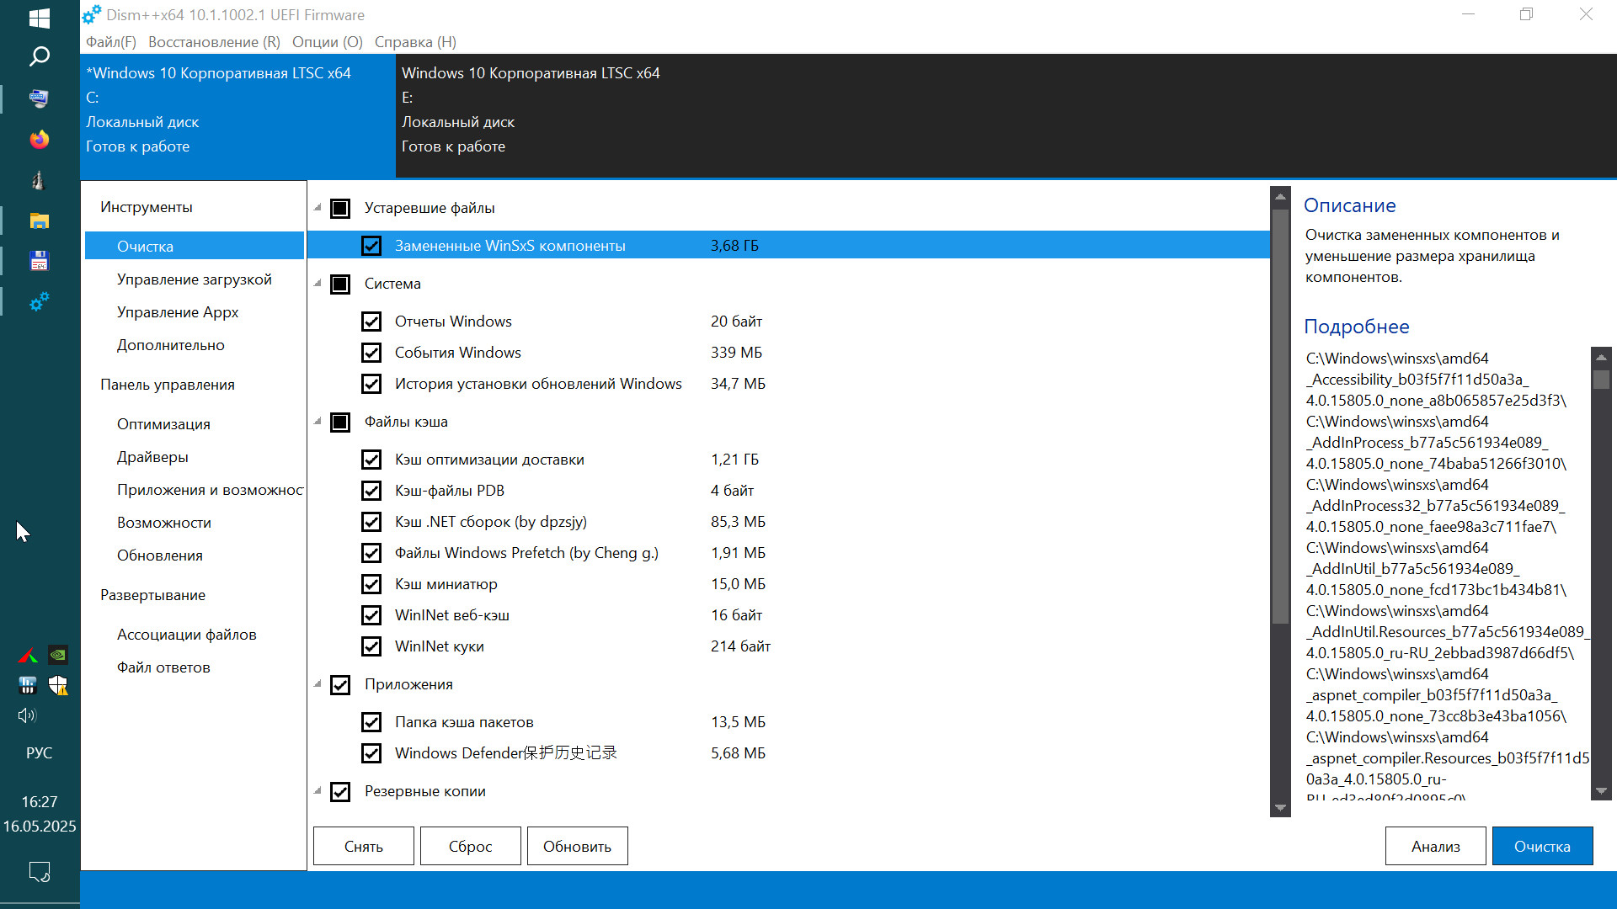Click the floppy disk taskbar icon

(x=39, y=261)
